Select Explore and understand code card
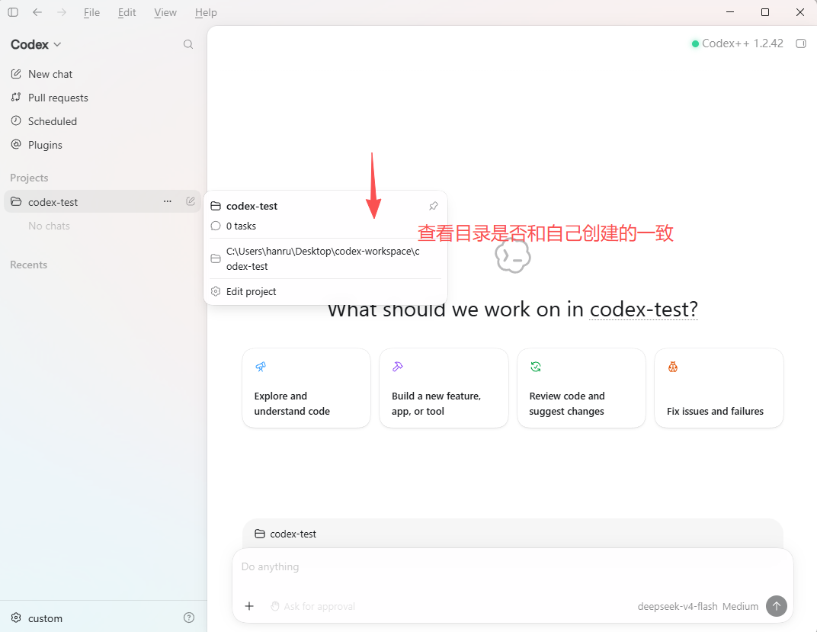This screenshot has width=817, height=632. [306, 388]
